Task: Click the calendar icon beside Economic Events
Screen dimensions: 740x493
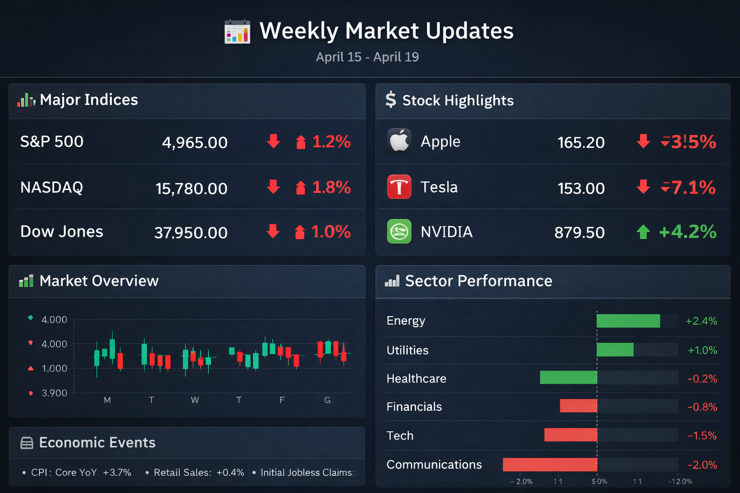Action: point(26,442)
